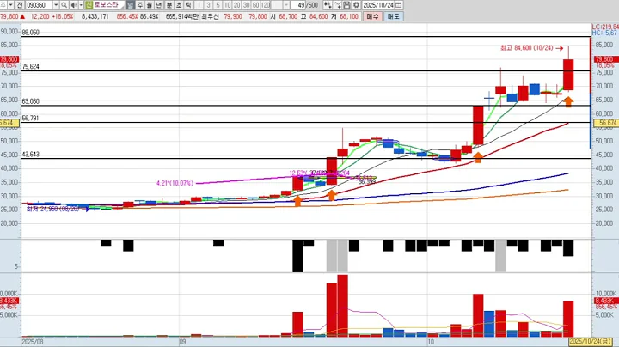This screenshot has width=619, height=347.
Task: Click the 매수 buy button
Action: (372, 16)
